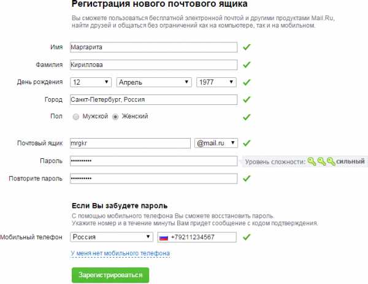Viewport: 368px width, 284px height.
Task: Open the month dropdown showing Апрель
Action: click(x=154, y=82)
